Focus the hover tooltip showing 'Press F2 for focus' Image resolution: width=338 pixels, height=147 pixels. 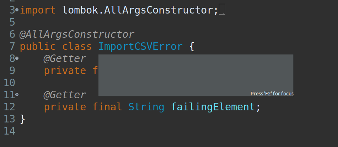coord(196,75)
